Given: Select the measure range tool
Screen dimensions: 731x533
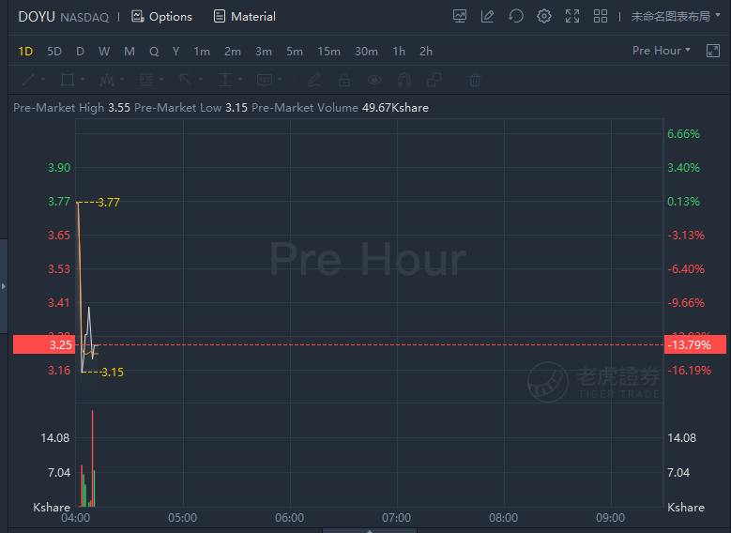Looking at the screenshot, I should pos(225,80).
